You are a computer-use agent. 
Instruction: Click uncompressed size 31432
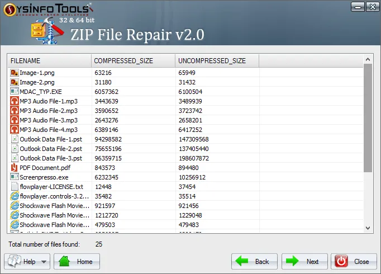click(x=187, y=82)
